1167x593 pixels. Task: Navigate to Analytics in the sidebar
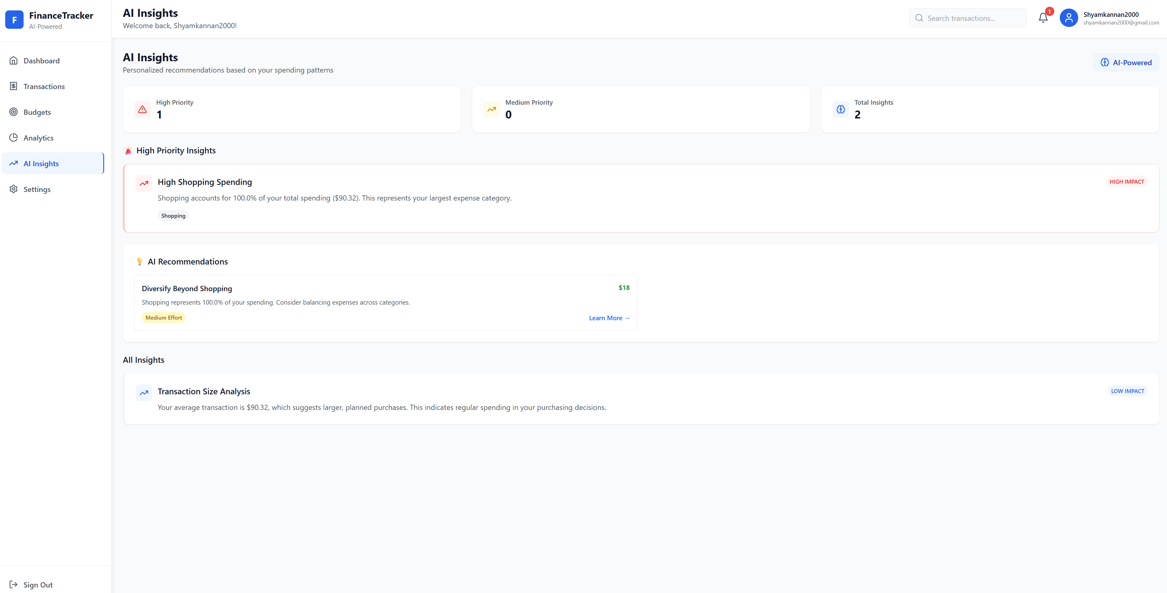[x=38, y=138]
